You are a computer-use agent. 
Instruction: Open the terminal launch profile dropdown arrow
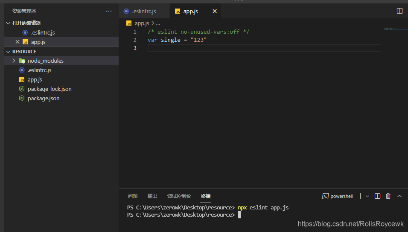367,196
